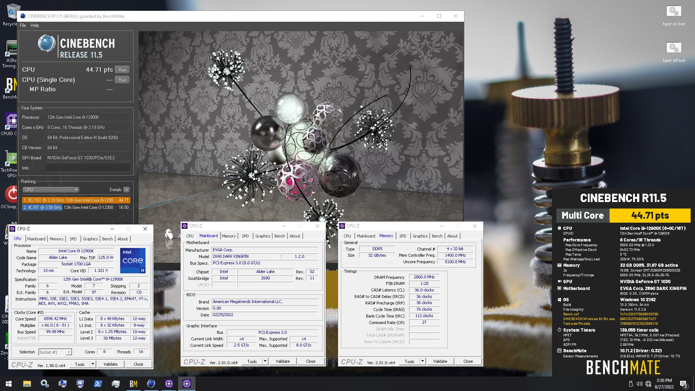Select the Memory tab in CPU-Z CPU window
This screenshot has height=391, width=695.
56,239
